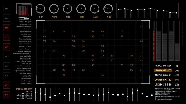The image size is (186, 104).
Task: Select the c 2d code
Action: [x=177, y=75]
